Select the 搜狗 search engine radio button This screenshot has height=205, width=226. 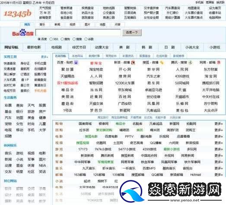[x=62, y=39]
